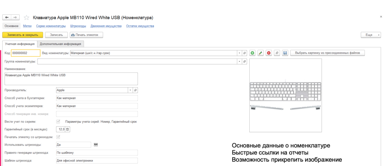
Task: Click the 'Наименование' text field
Action: coord(71,78)
